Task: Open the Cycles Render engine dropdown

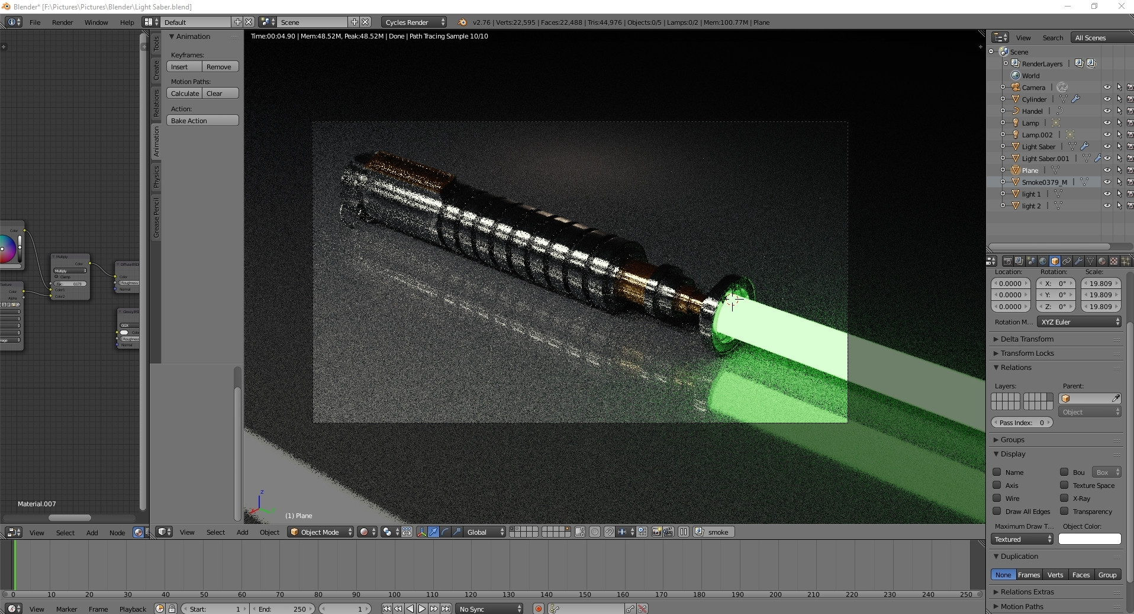Action: tap(413, 22)
